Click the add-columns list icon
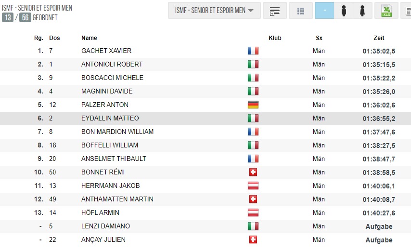Screen dimensions: 411x252 (274, 11)
